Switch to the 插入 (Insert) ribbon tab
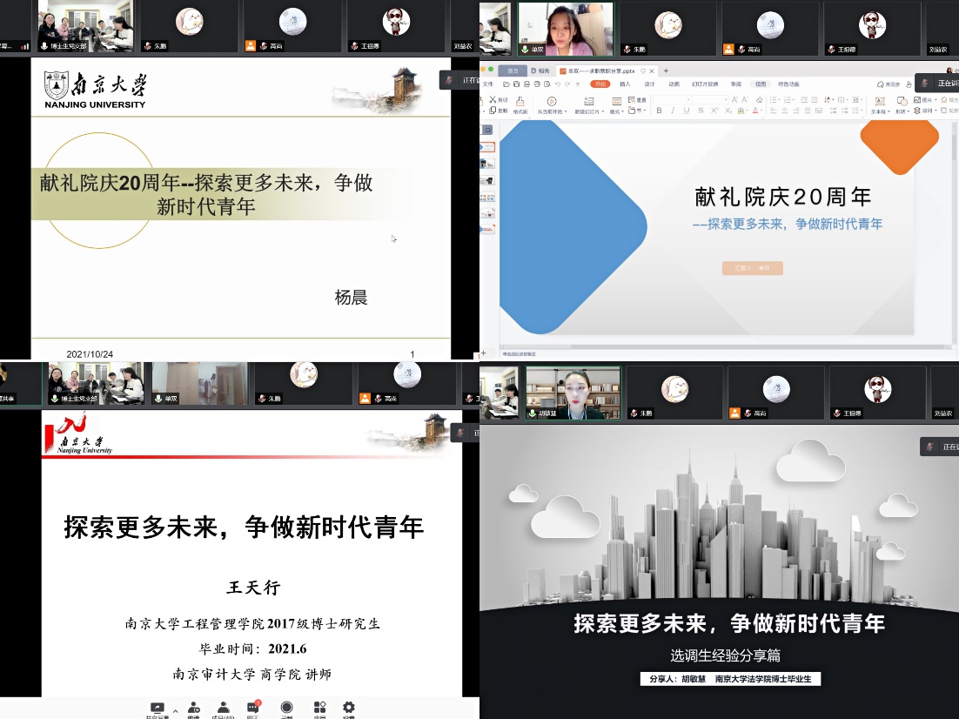 coord(625,84)
